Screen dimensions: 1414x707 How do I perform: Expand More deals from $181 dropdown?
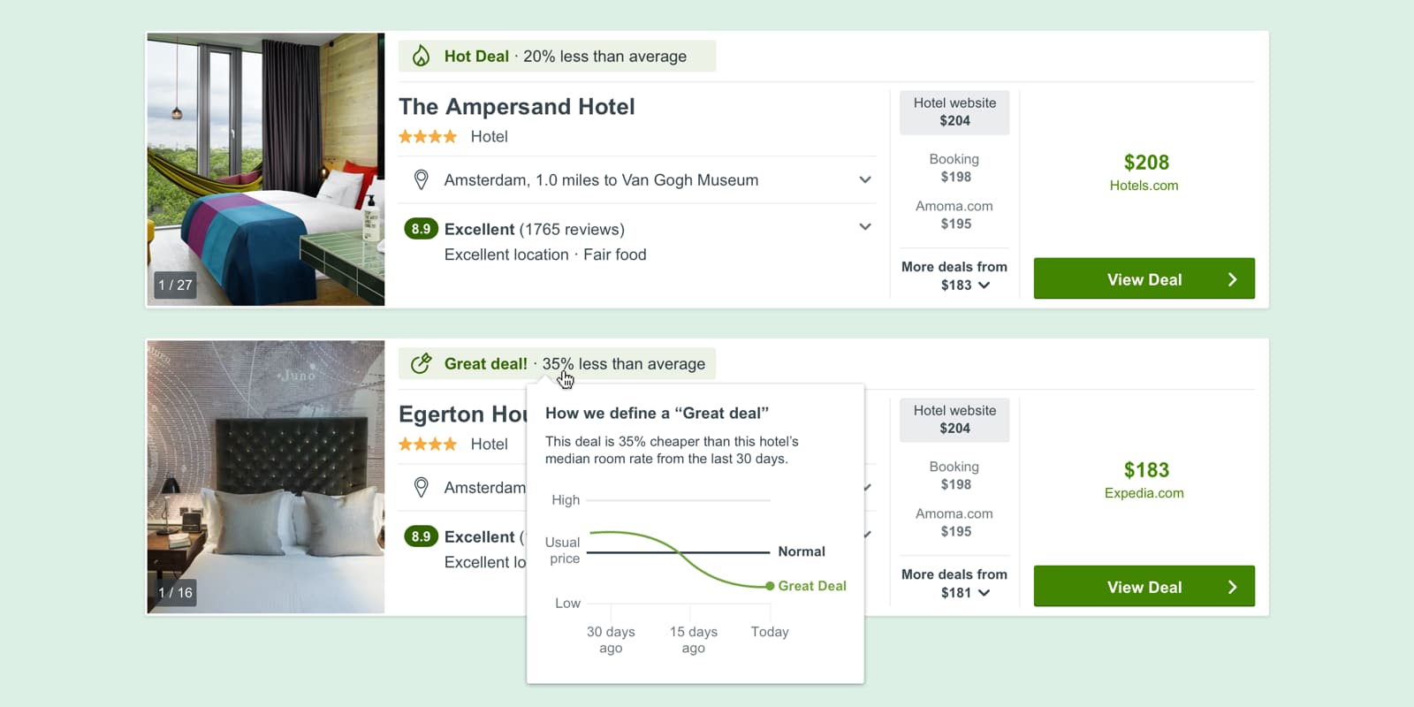point(984,593)
